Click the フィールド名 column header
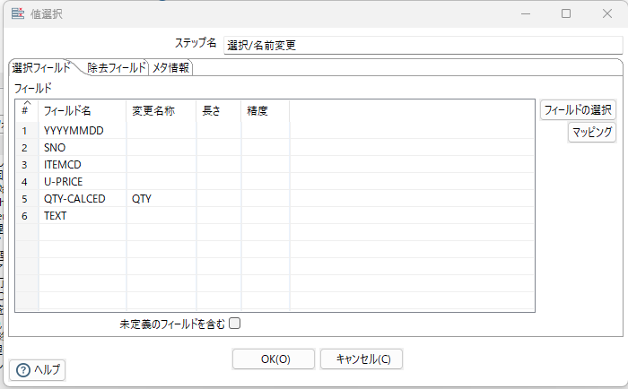This screenshot has width=628, height=389. (83, 110)
